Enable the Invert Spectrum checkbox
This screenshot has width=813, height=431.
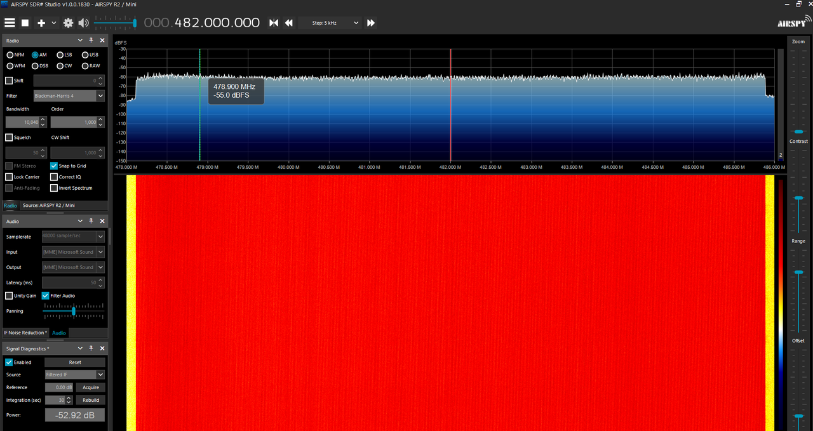54,188
